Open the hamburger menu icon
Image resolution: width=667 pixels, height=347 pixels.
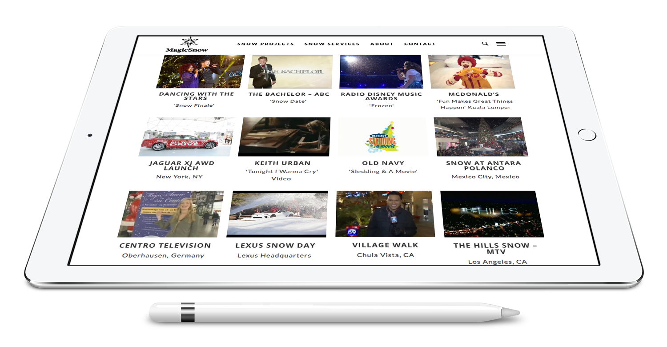501,44
